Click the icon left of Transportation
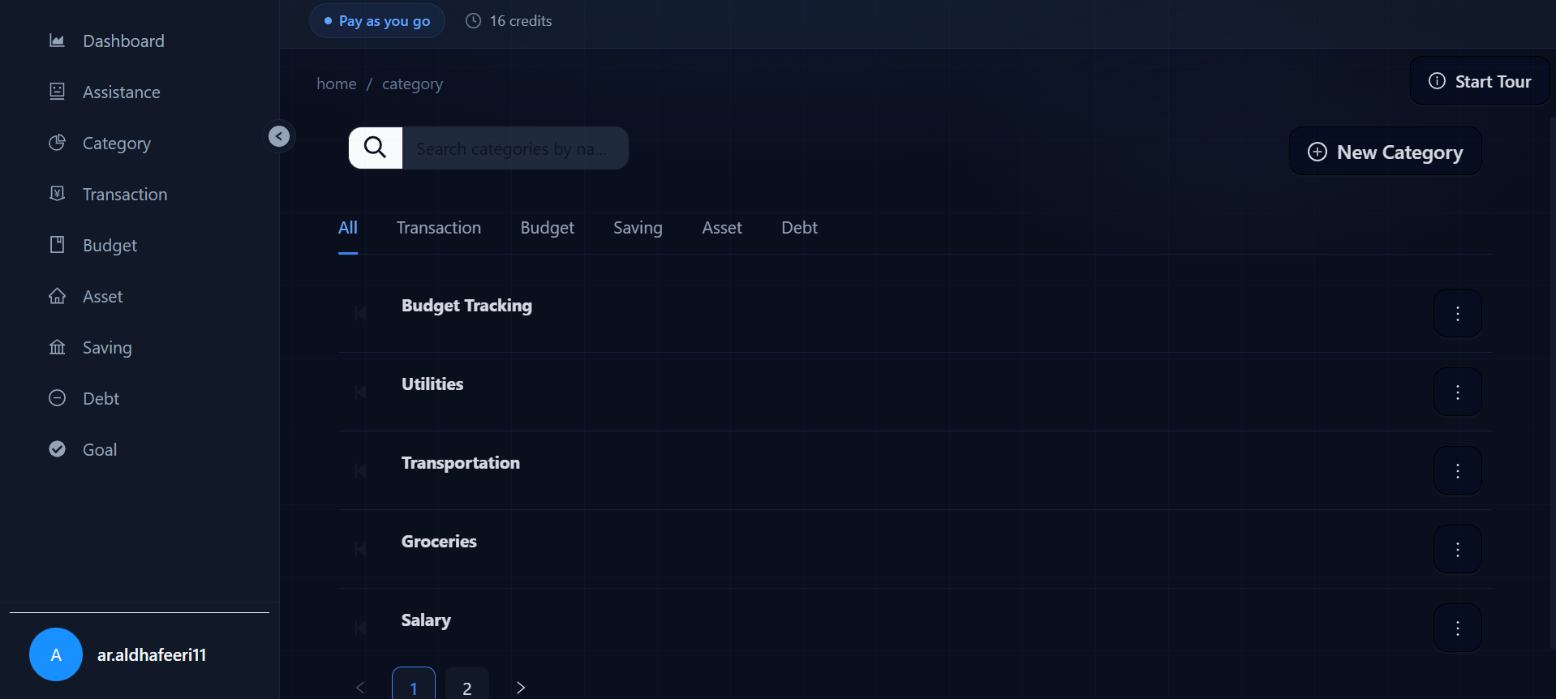Viewport: 1556px width, 699px height. (360, 470)
